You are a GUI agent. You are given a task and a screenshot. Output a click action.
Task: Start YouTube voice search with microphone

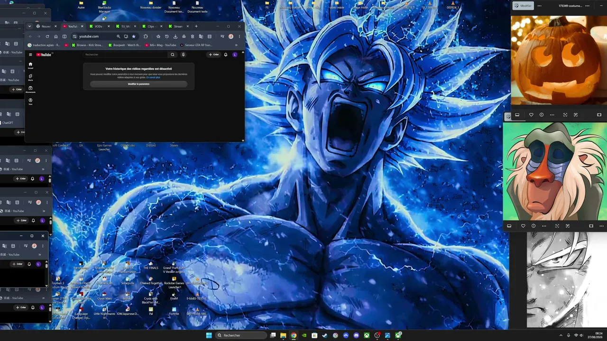[x=184, y=54]
